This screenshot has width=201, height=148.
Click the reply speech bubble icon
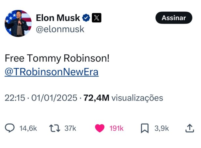[10, 128]
